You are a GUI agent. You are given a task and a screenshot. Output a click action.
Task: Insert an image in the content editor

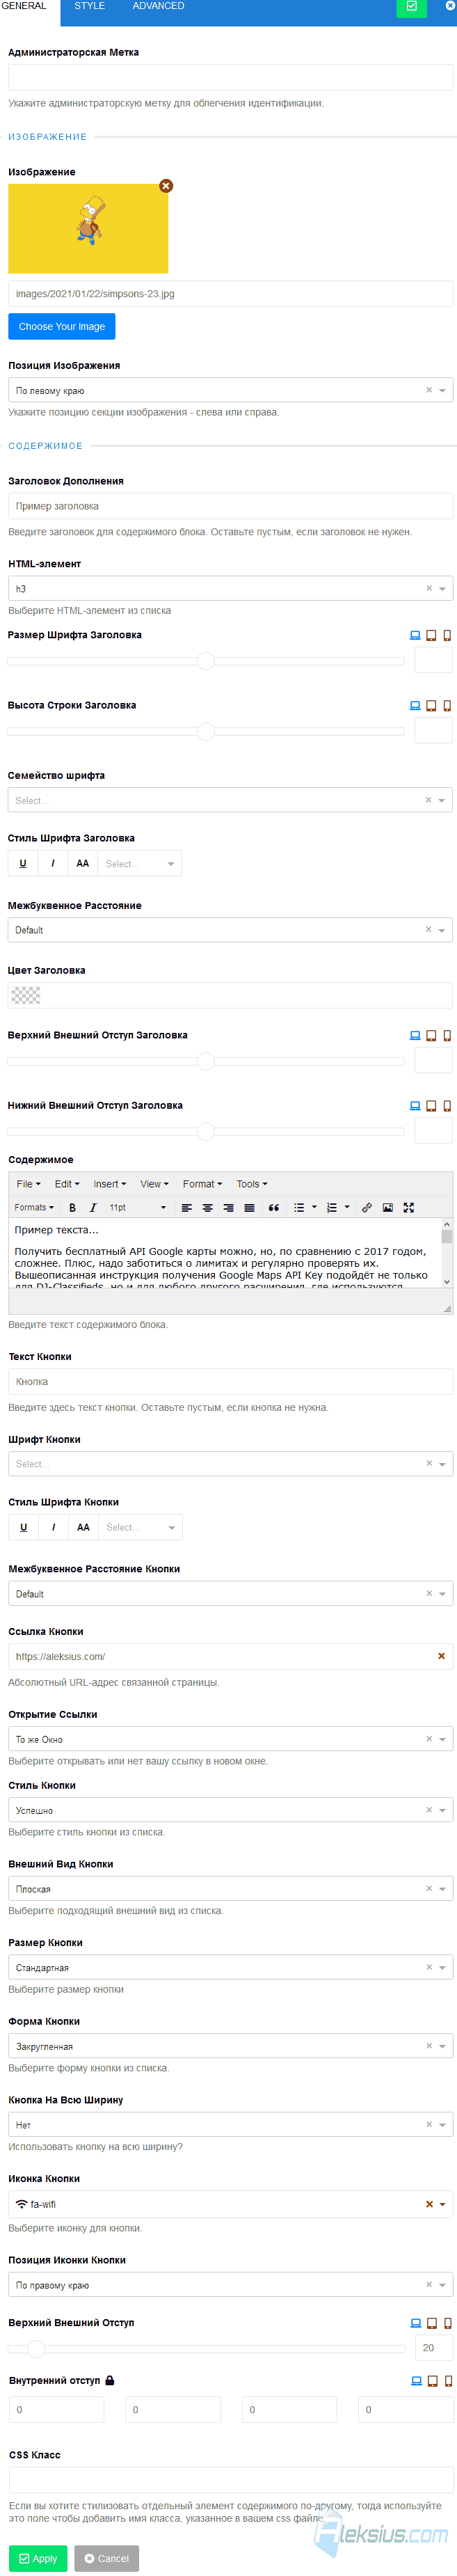(388, 1208)
